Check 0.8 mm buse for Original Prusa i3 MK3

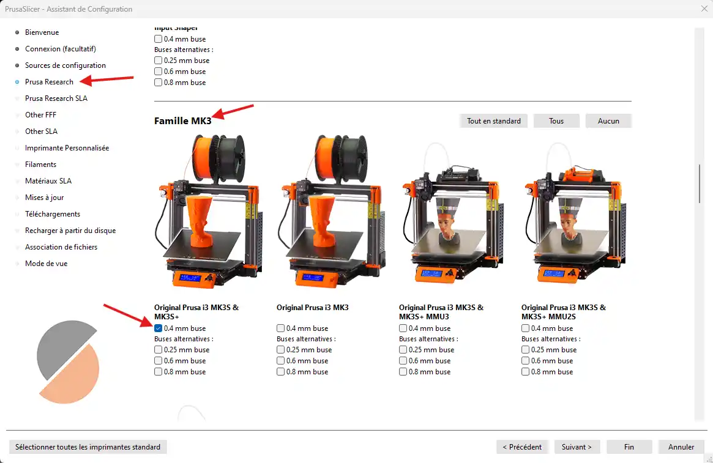point(280,372)
